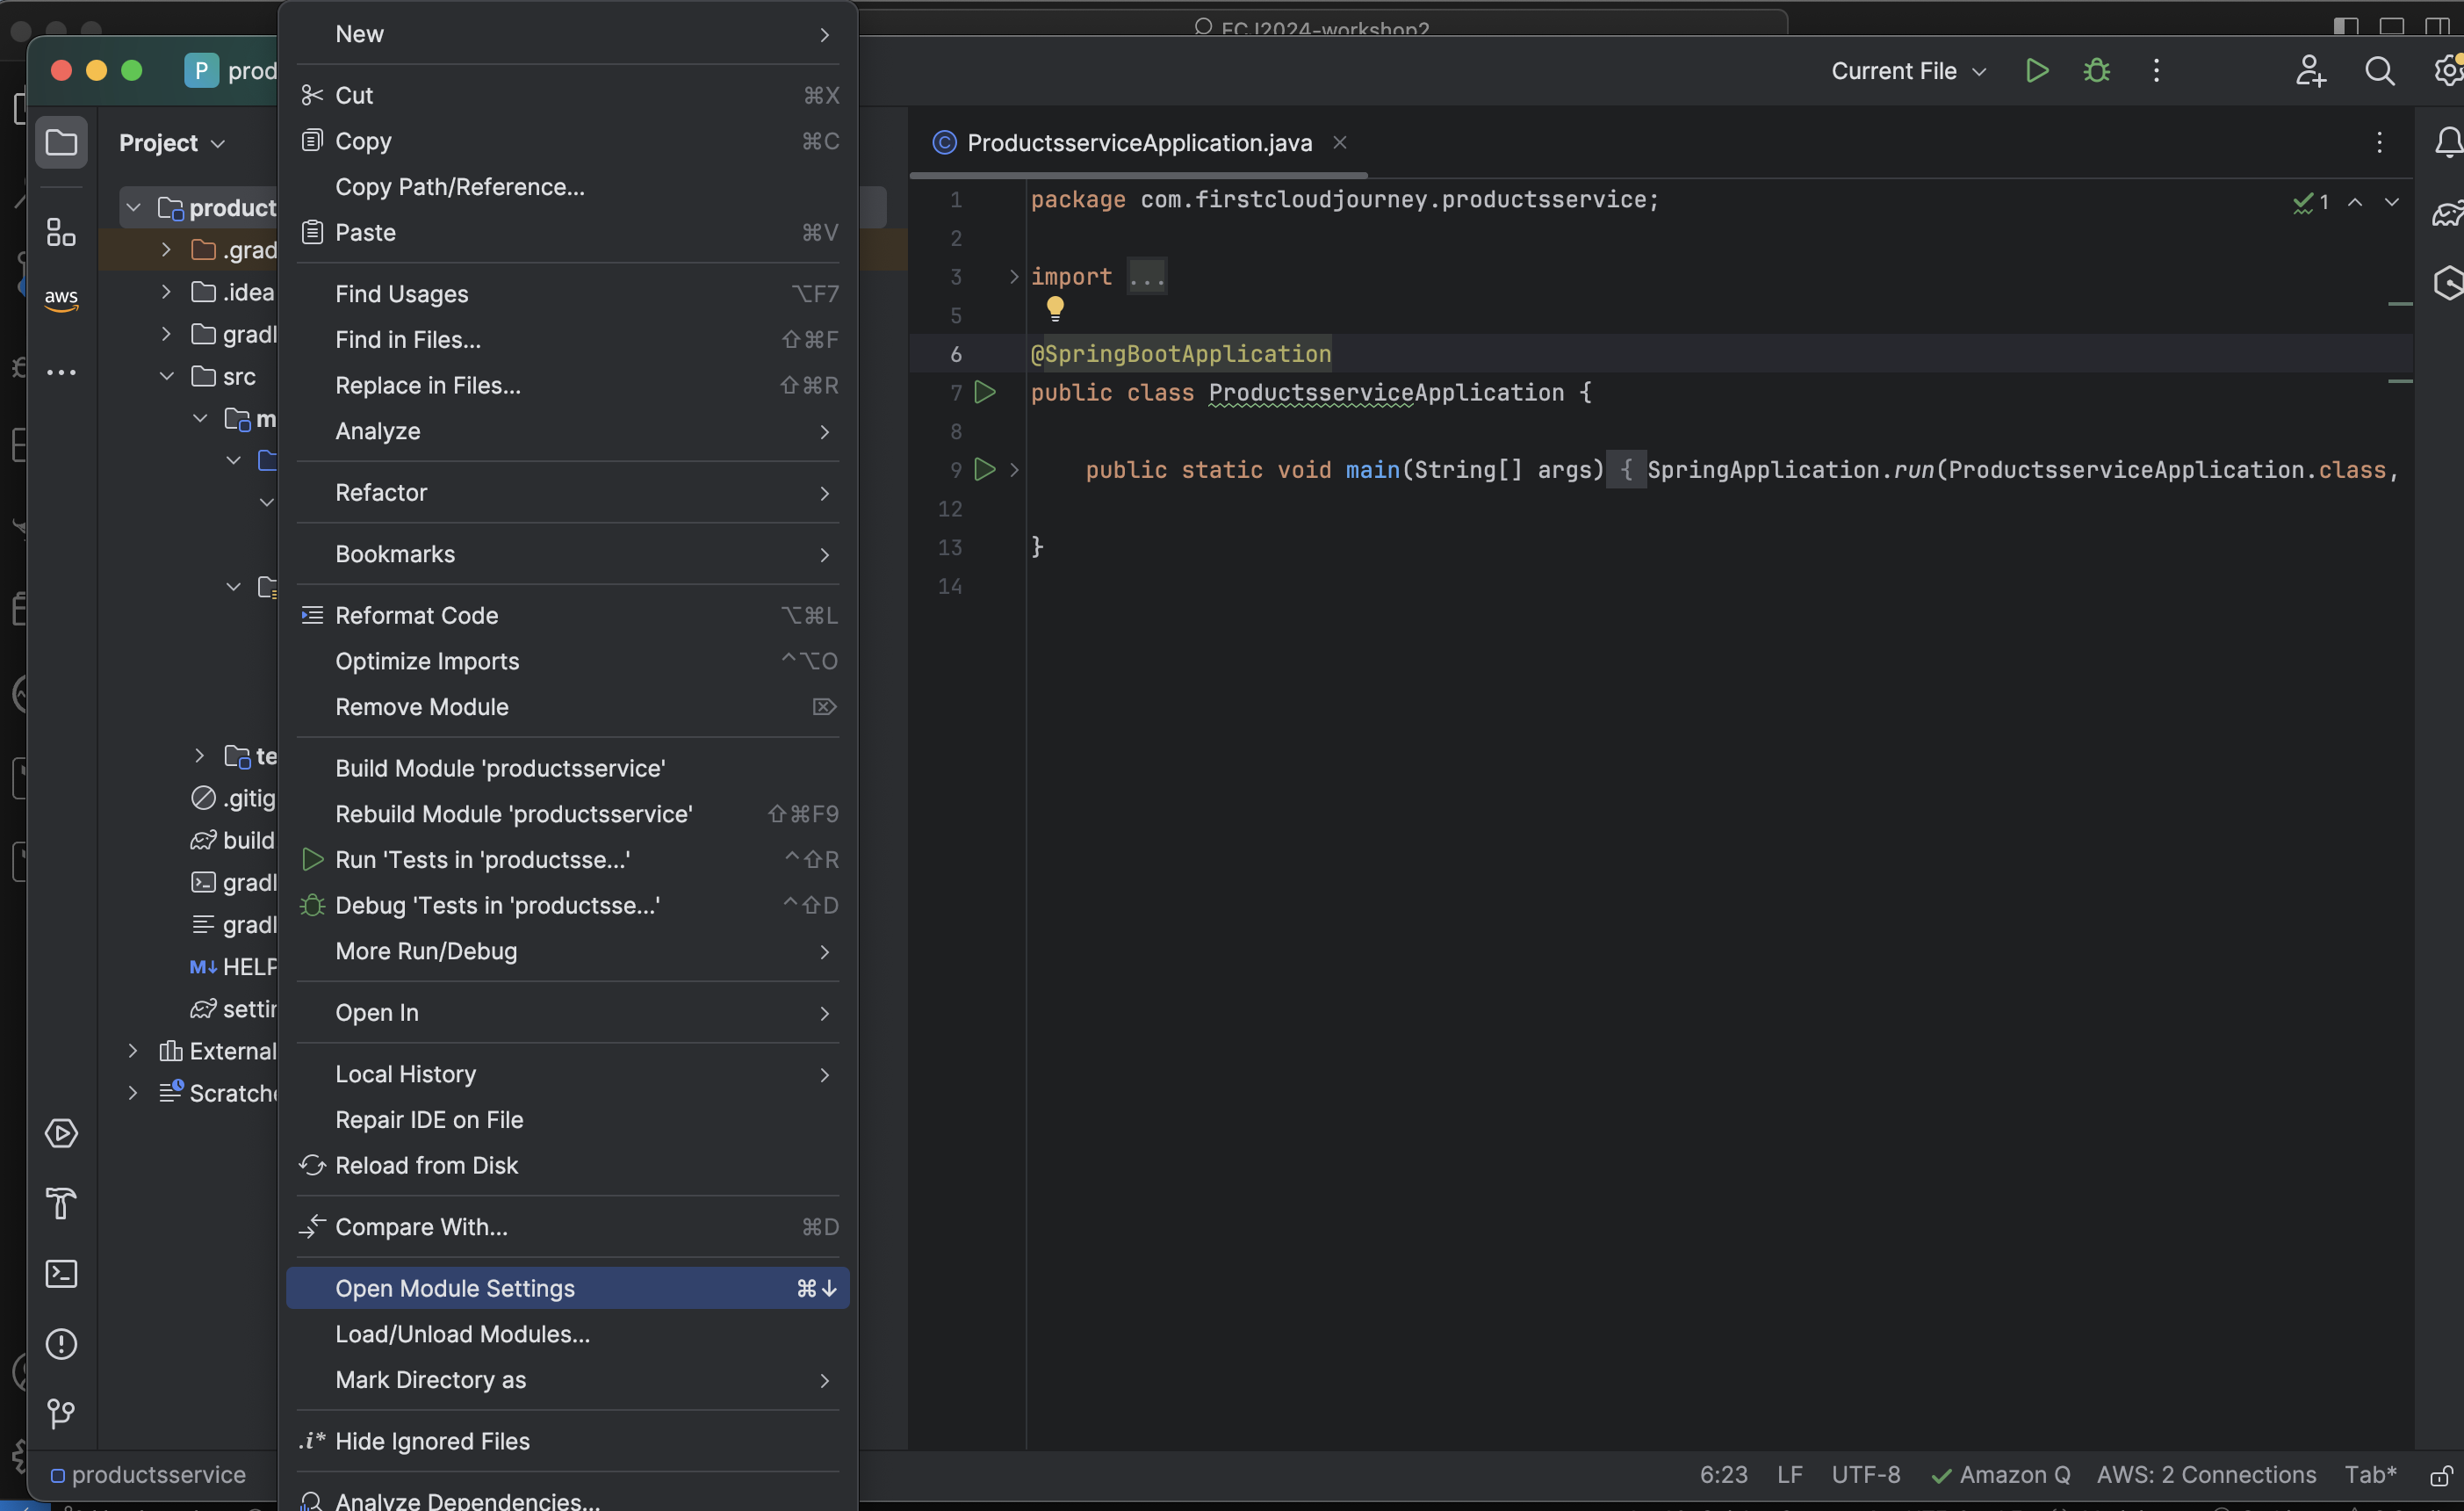Open the Structure tool window icon

tap(61, 232)
